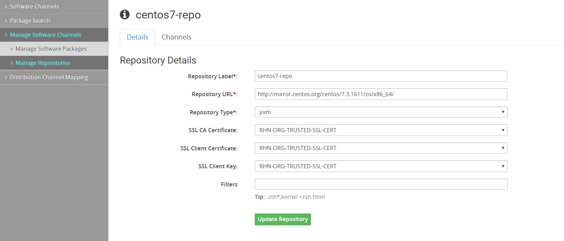Switch to the Channels tab
Image resolution: width=564 pixels, height=241 pixels.
point(176,37)
